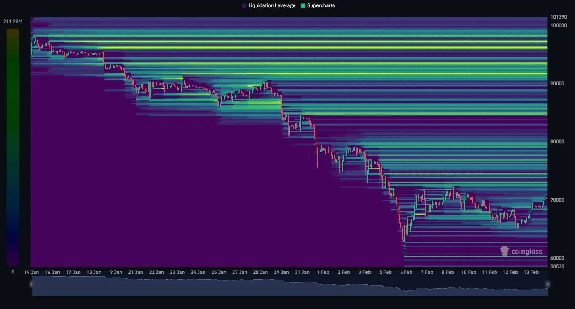Click the 100000 price axis label
The height and width of the screenshot is (309, 575).
pos(559,25)
